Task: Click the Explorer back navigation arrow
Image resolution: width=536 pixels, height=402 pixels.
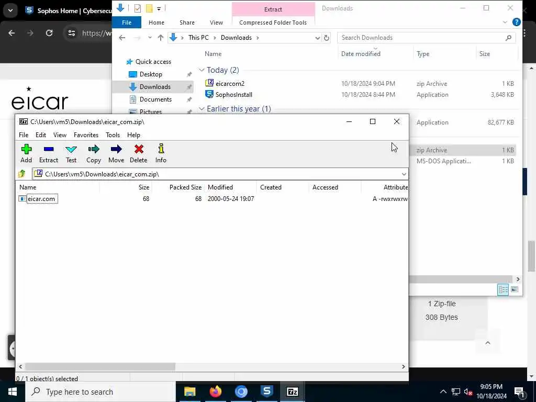Action: pos(122,38)
